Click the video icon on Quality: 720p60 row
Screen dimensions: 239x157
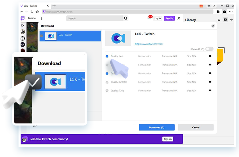tap(210, 82)
